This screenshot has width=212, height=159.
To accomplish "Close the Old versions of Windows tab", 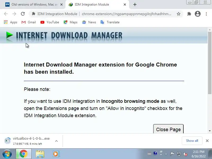I will pos(61,5).
